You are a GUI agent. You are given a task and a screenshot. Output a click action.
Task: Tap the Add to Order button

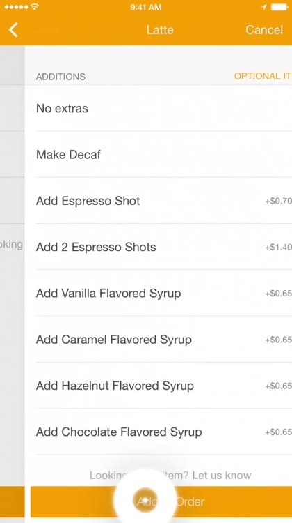(161, 501)
